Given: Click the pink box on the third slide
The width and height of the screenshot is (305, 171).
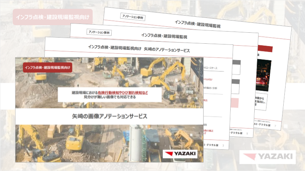Looking at the screenshot, I should pyautogui.click(x=234, y=103).
